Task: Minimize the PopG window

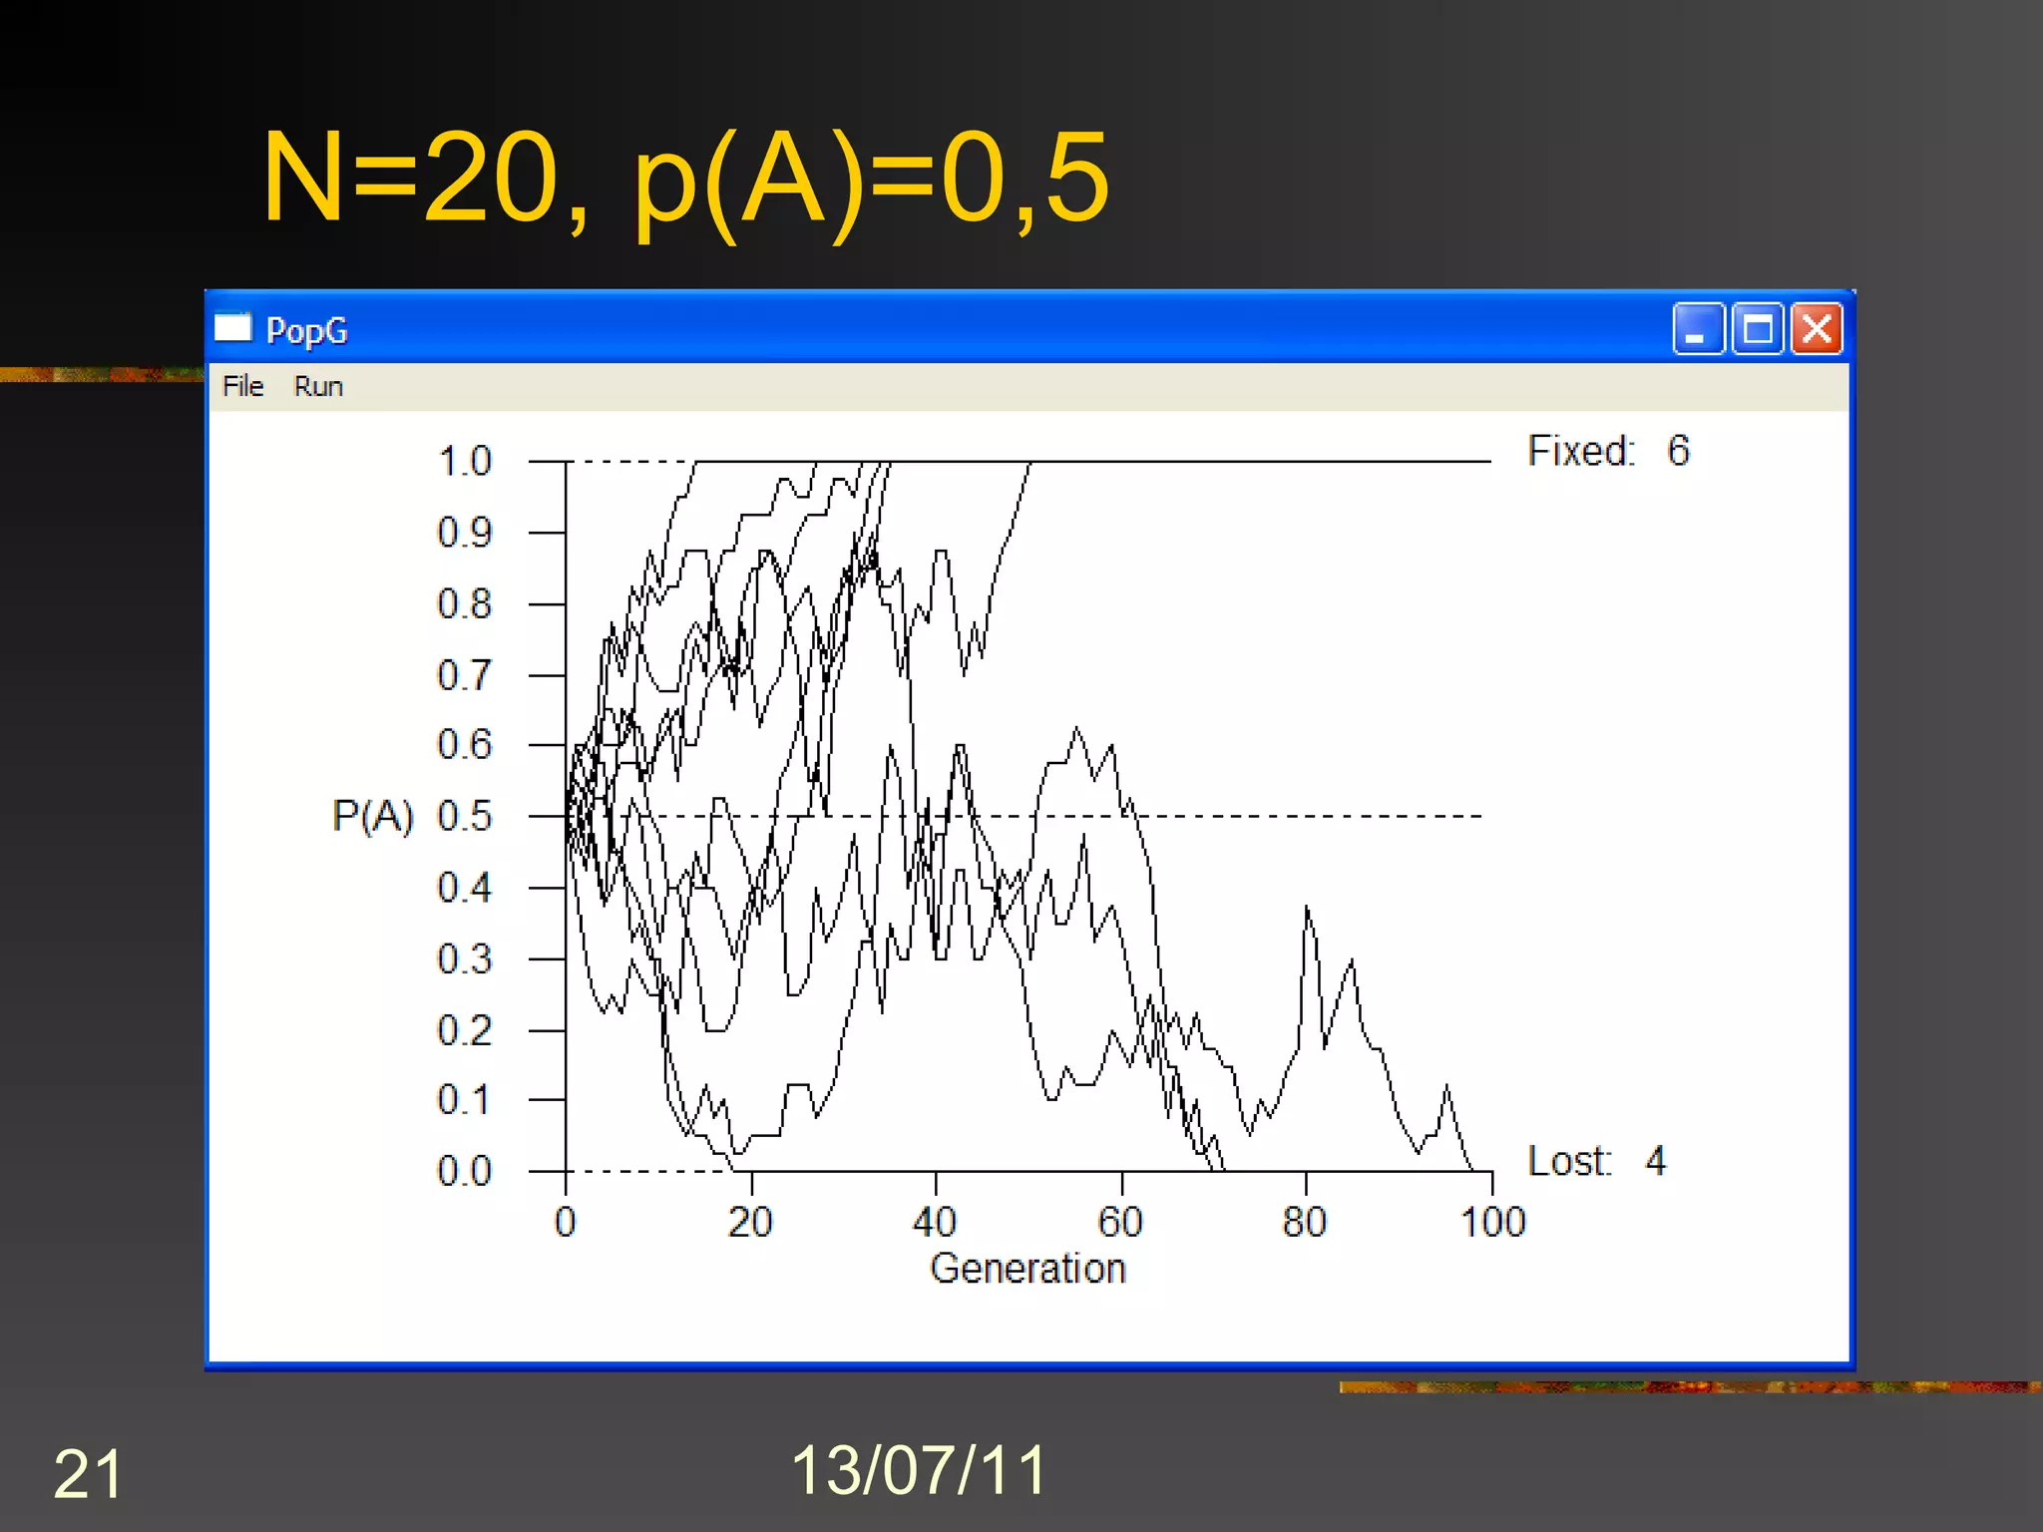Action: [1699, 329]
